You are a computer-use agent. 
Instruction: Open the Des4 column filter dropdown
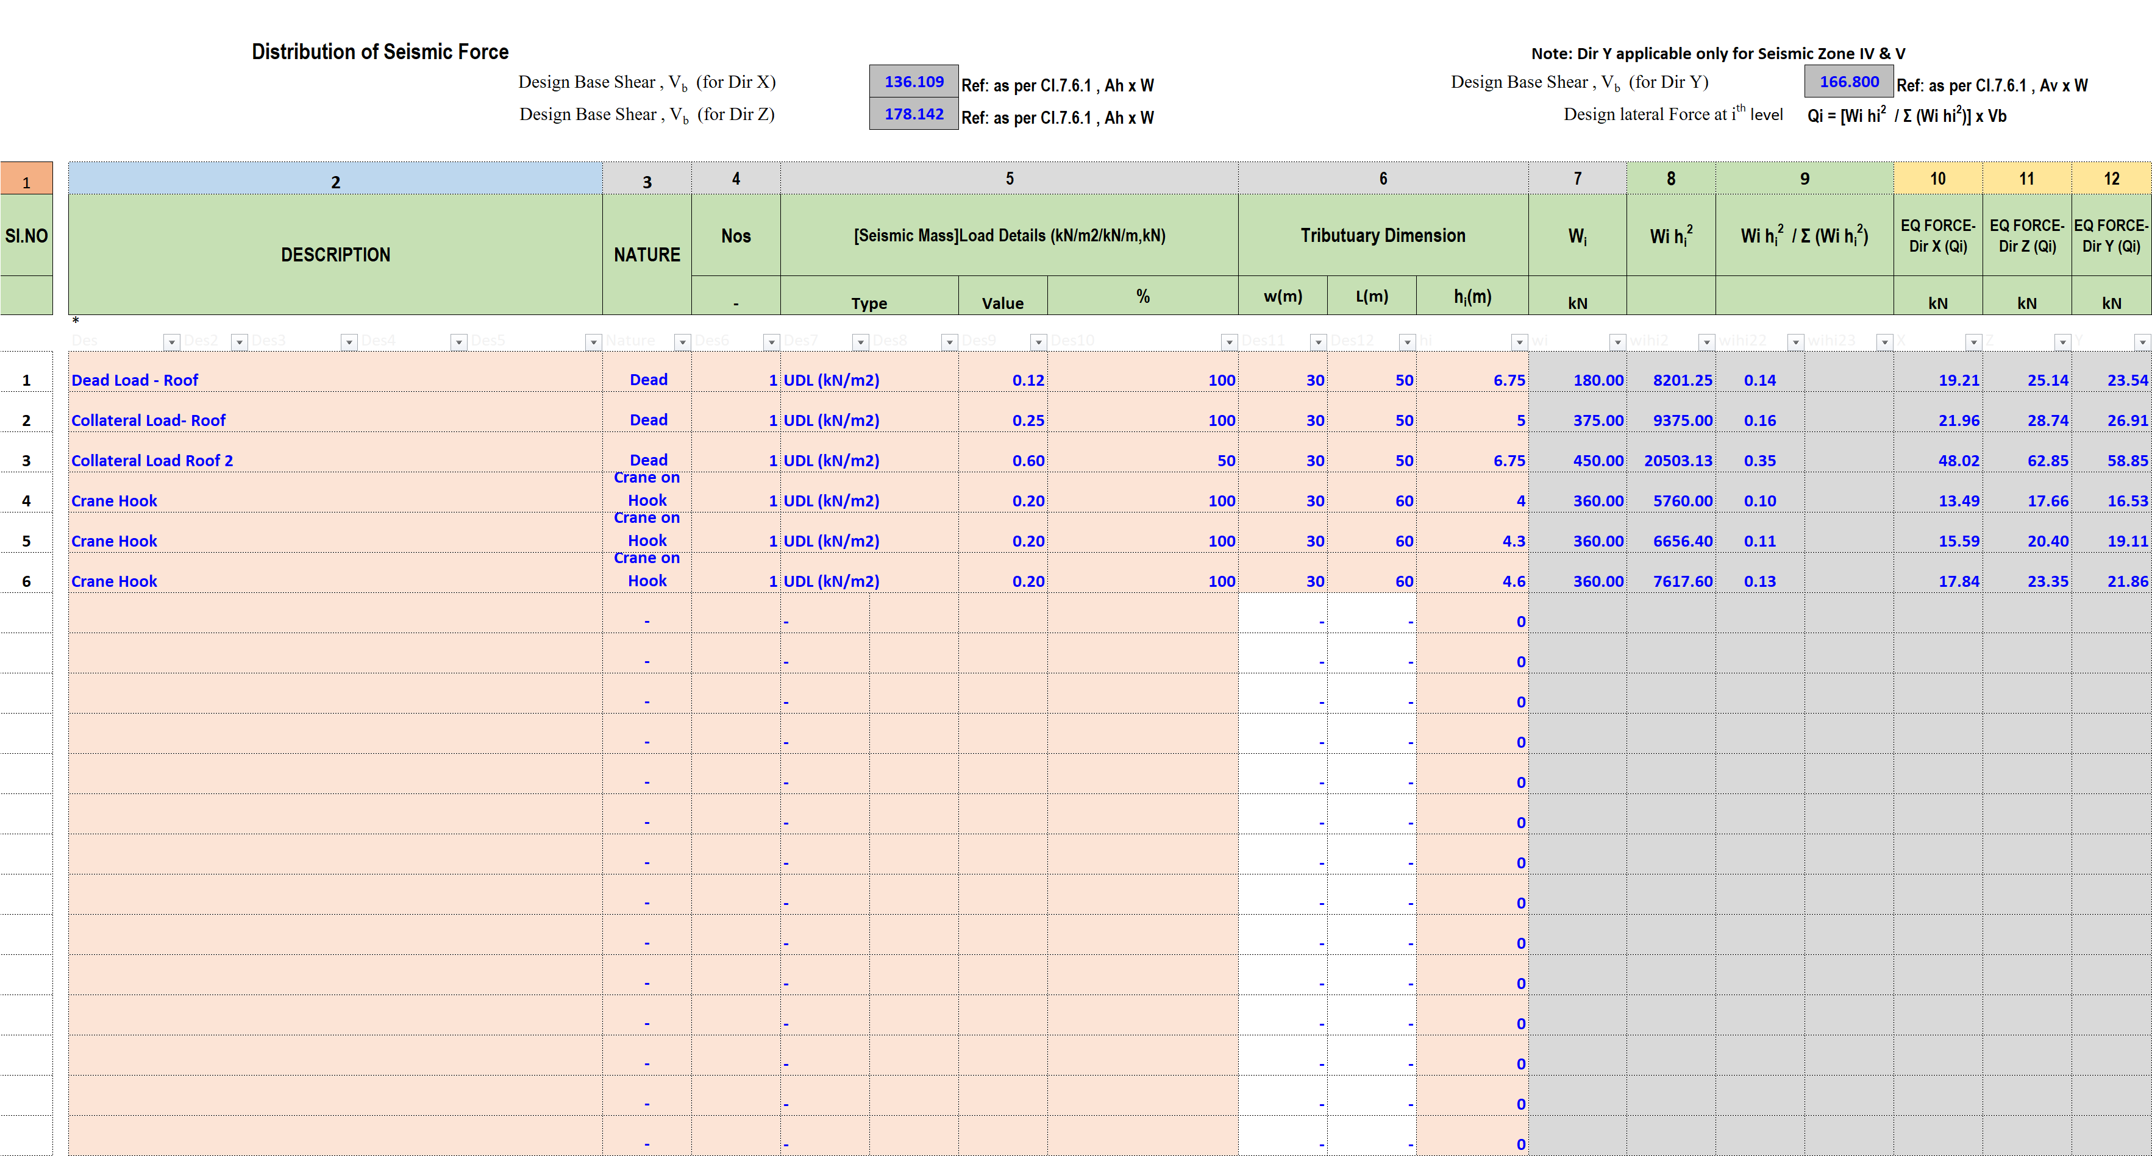(x=458, y=342)
